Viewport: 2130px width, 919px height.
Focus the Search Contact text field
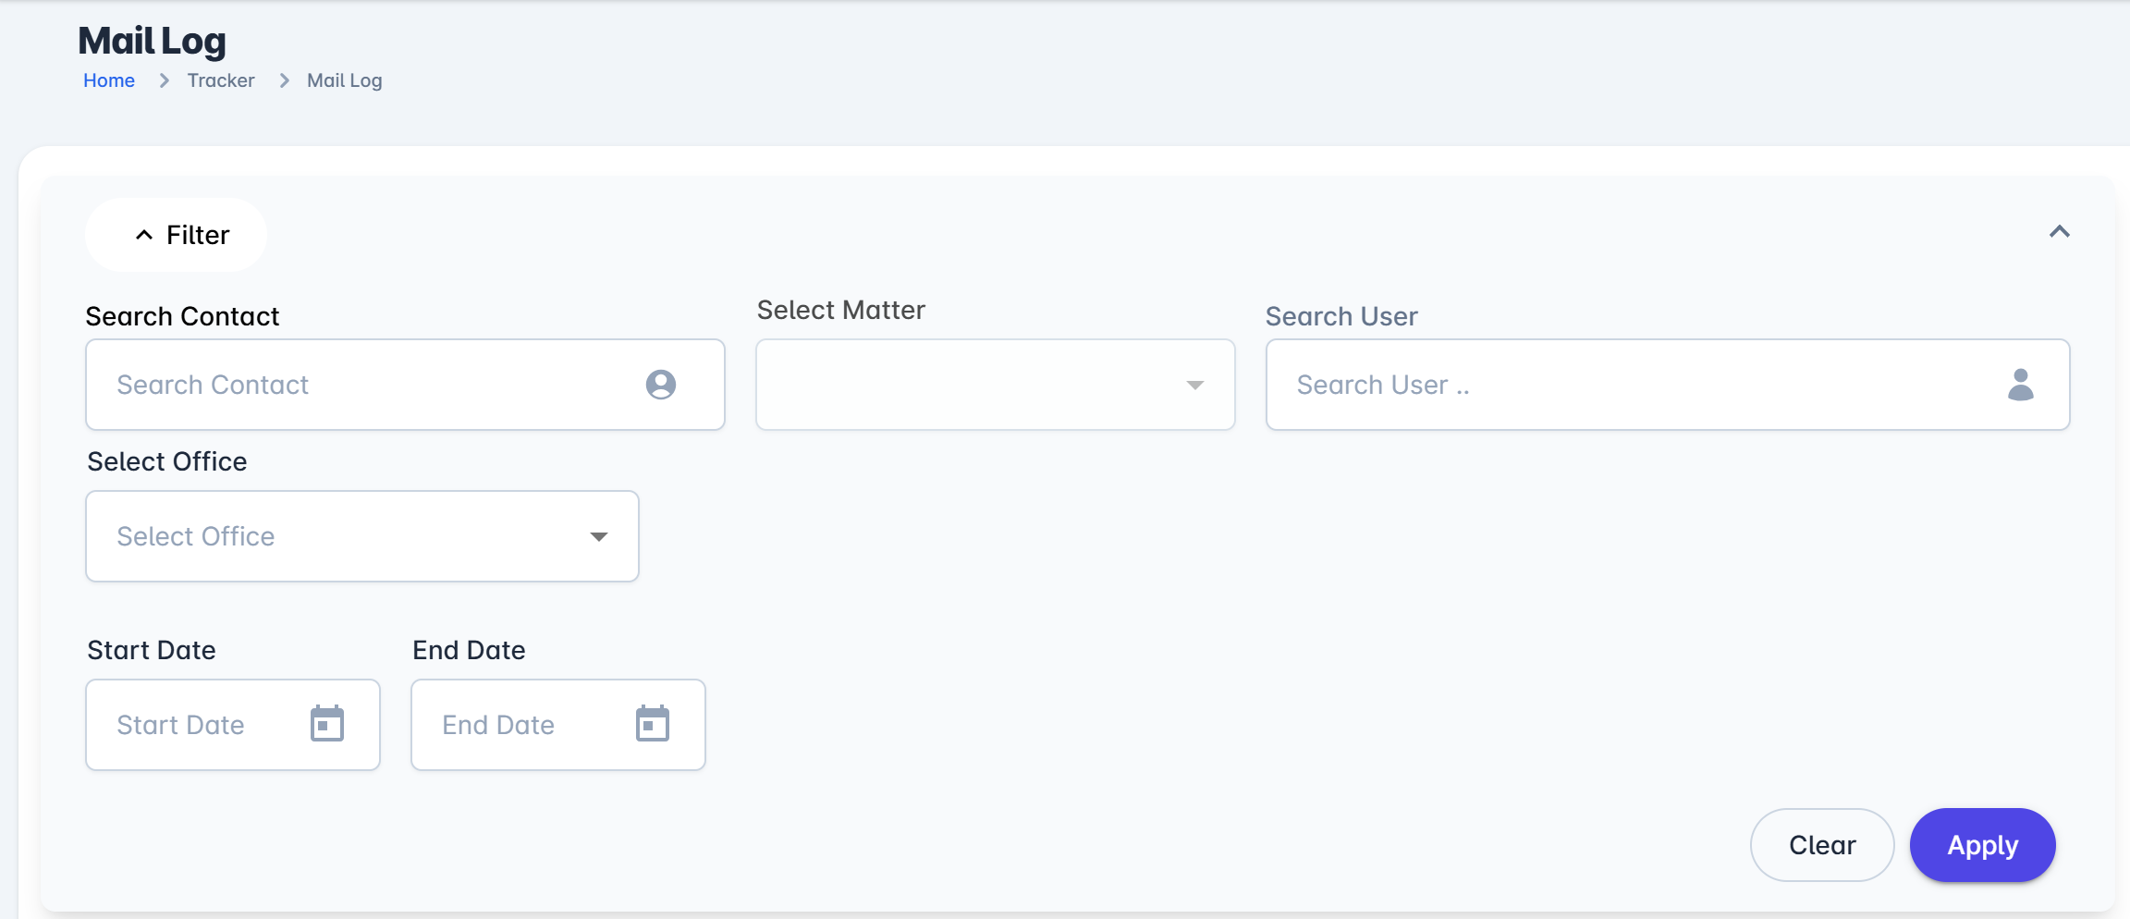[x=370, y=385]
